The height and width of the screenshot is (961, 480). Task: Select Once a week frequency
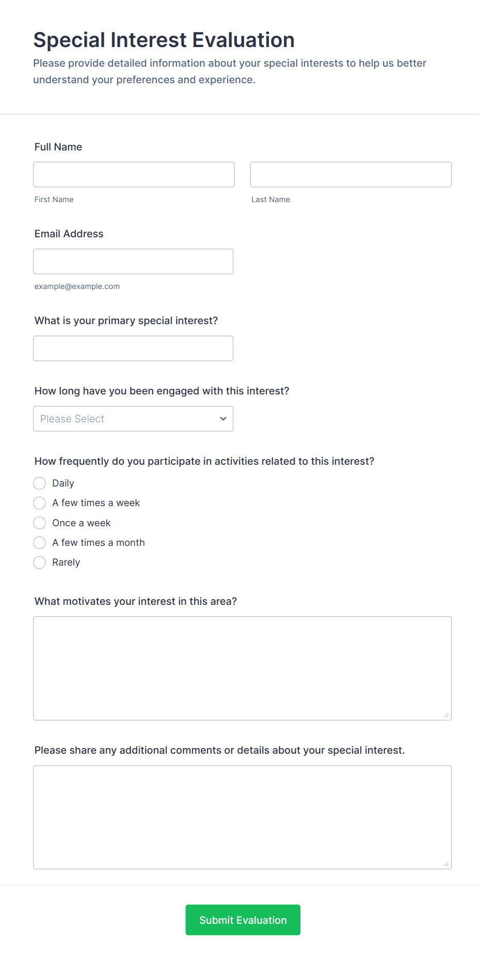40,523
